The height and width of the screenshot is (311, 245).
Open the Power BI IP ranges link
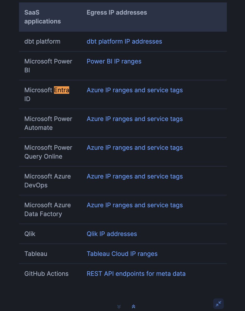[x=114, y=61]
